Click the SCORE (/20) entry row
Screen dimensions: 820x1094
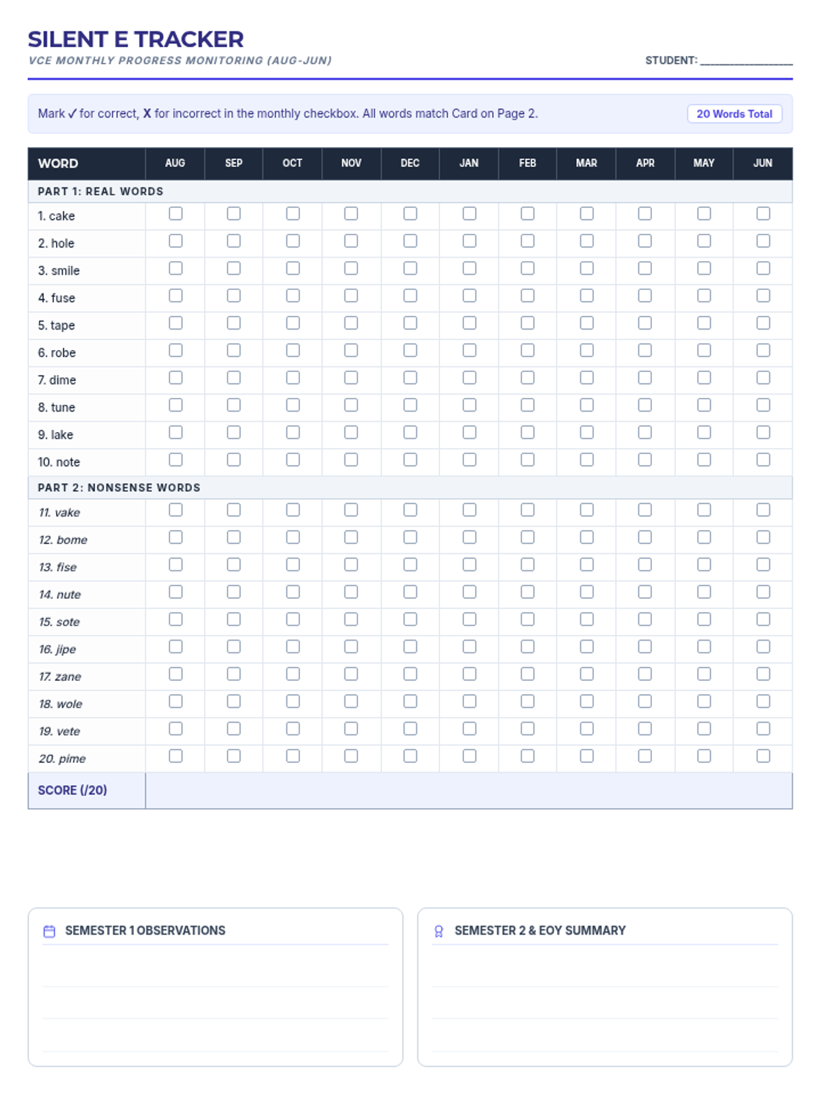(x=468, y=790)
